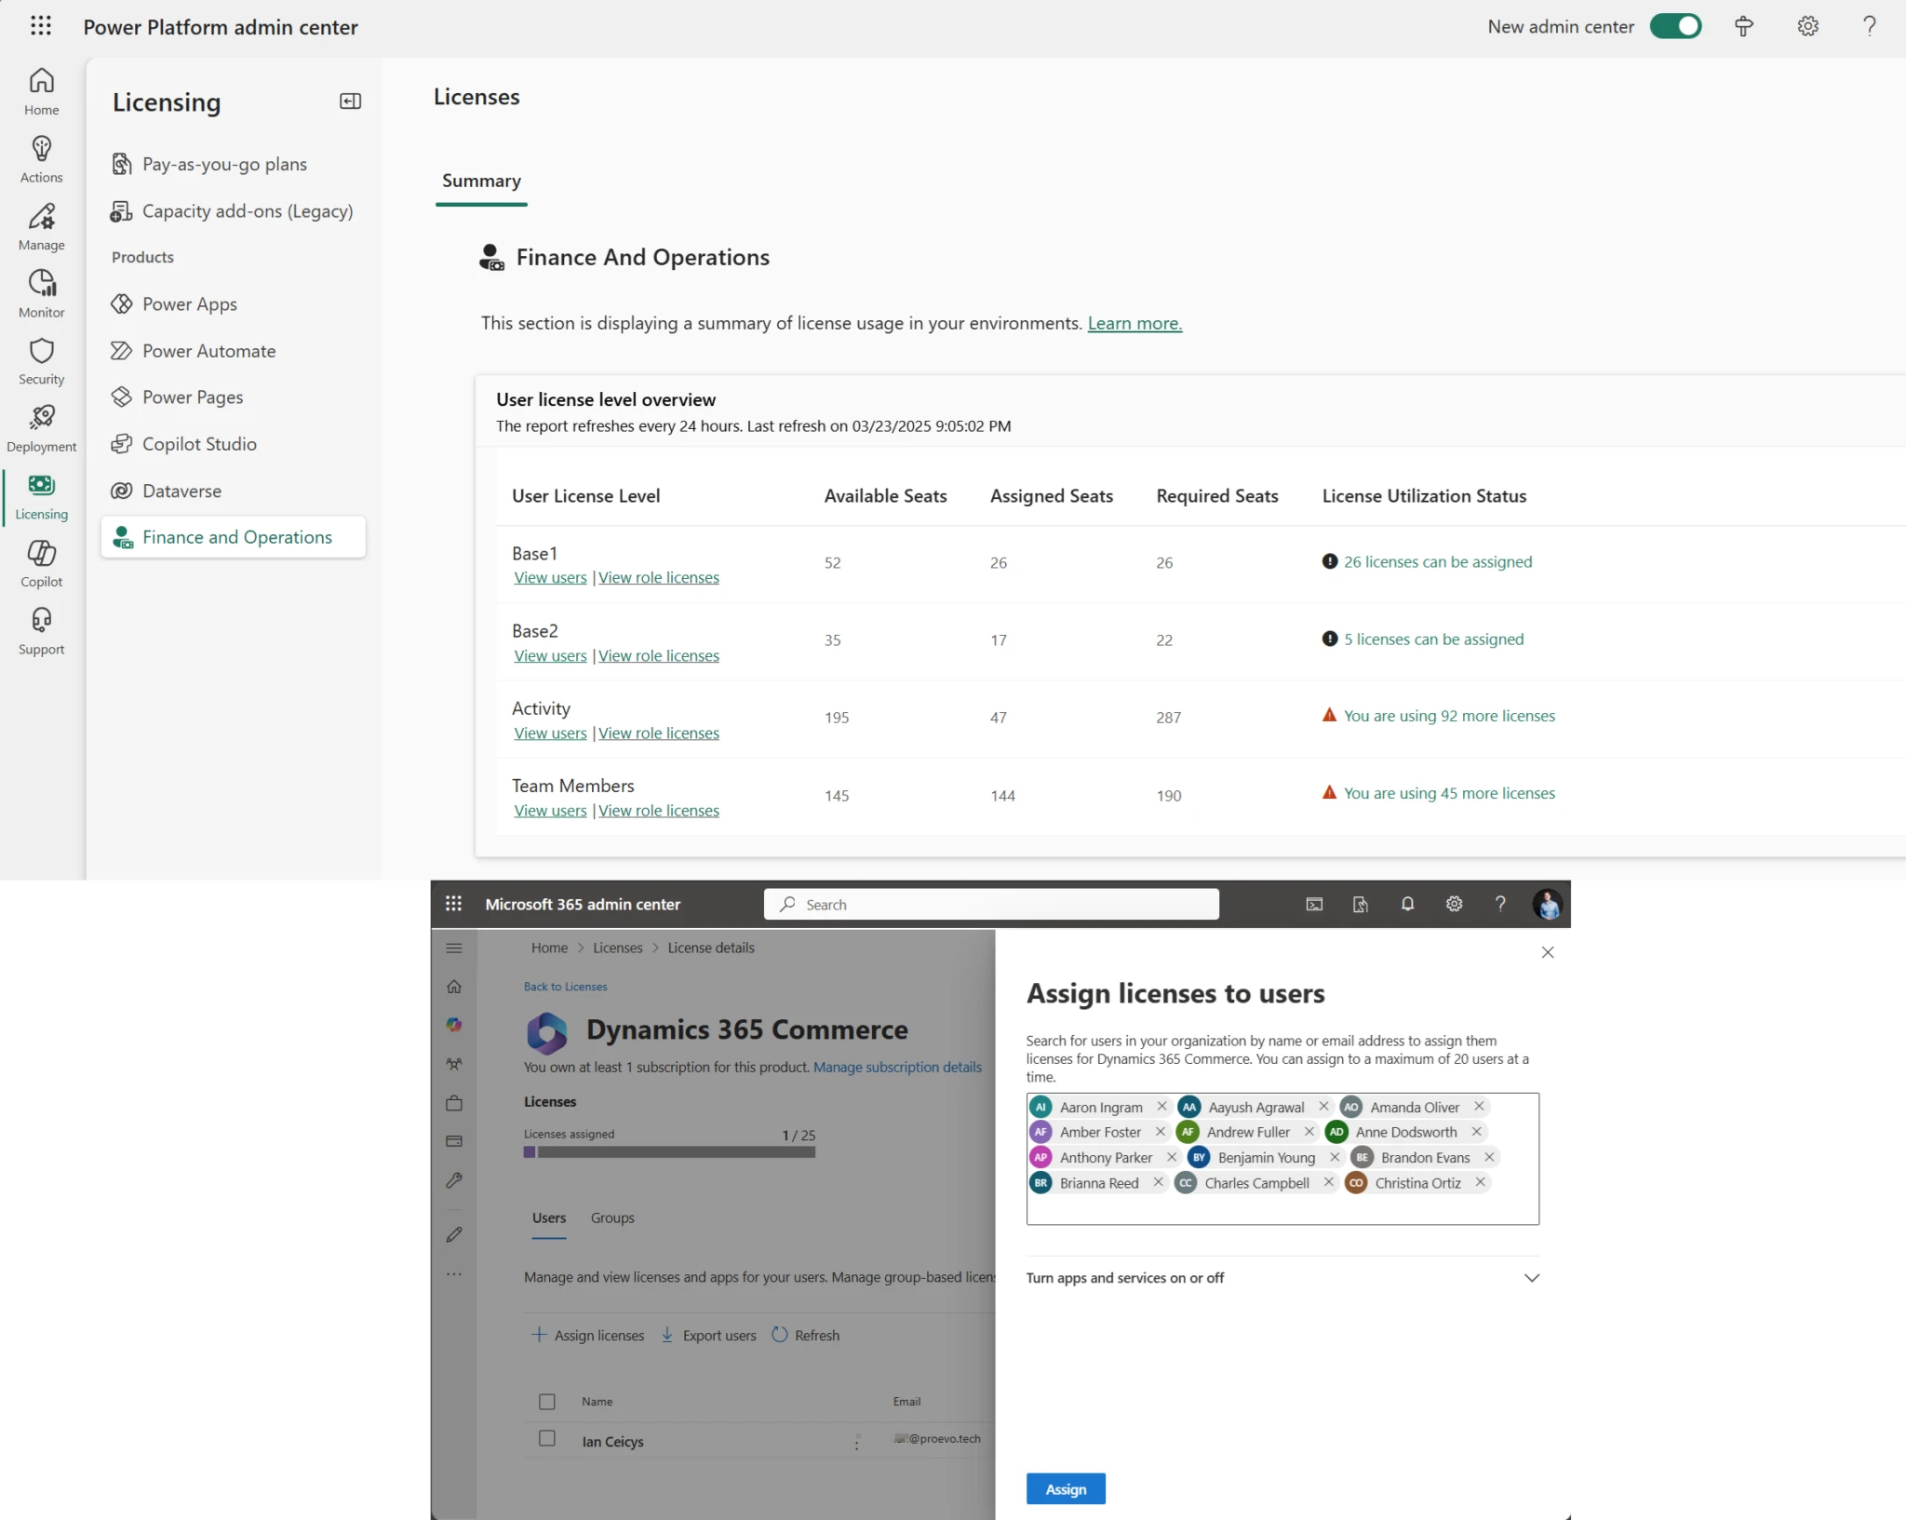Screen dimensions: 1906x1520
Task: Expand Turn apps and services on or off
Action: 1282,1278
